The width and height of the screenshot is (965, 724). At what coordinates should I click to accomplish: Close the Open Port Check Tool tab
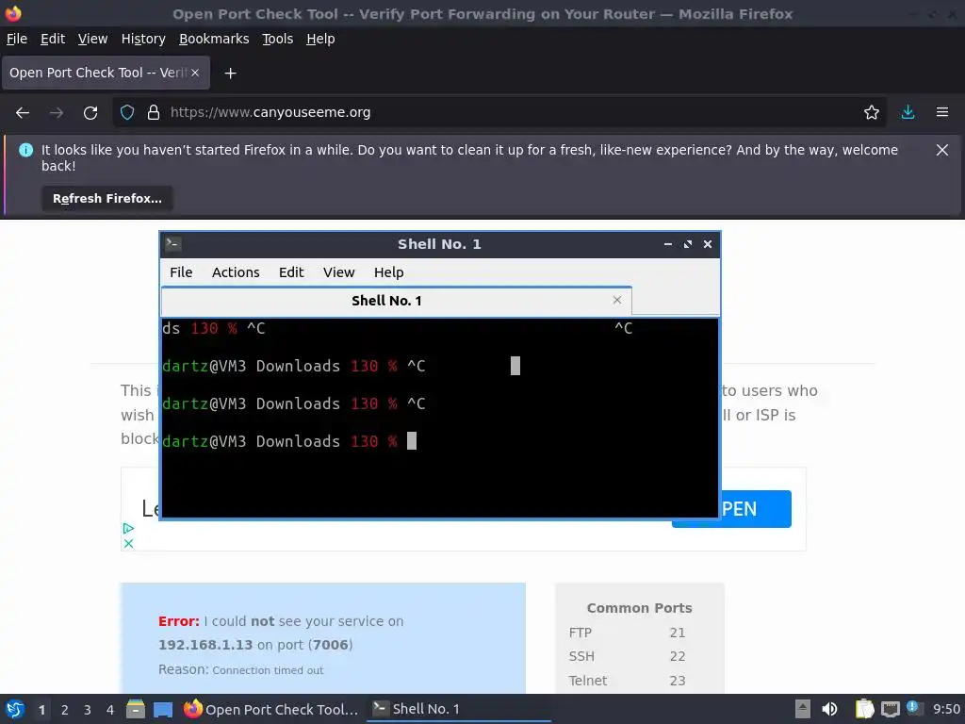(195, 73)
